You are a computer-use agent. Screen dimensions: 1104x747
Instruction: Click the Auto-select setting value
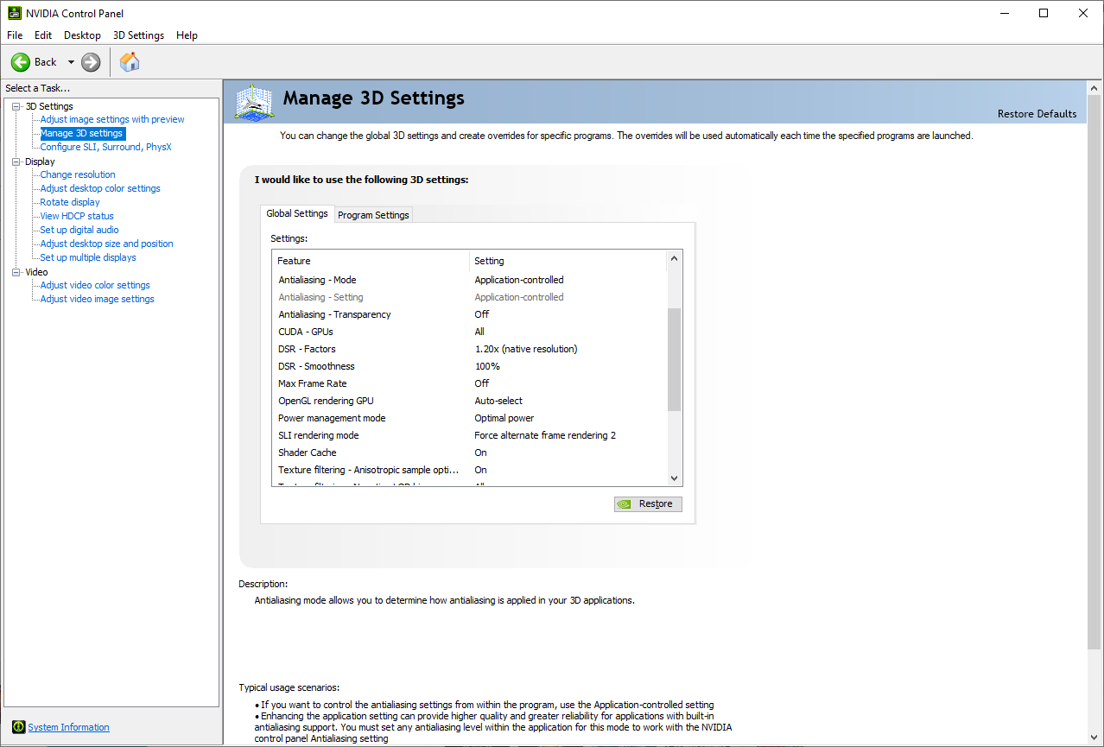click(498, 401)
